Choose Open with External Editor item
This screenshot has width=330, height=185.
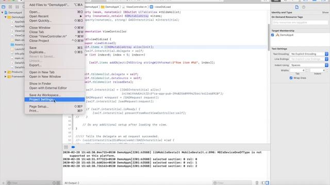pos(55,88)
